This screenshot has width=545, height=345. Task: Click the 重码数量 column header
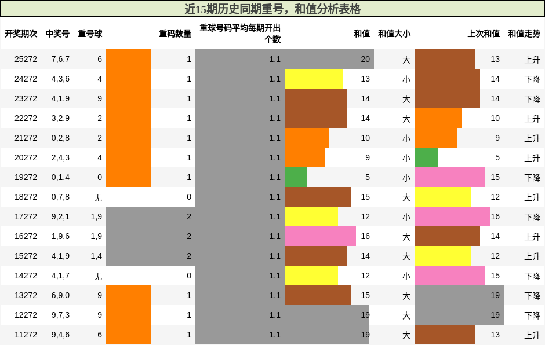[x=175, y=34]
